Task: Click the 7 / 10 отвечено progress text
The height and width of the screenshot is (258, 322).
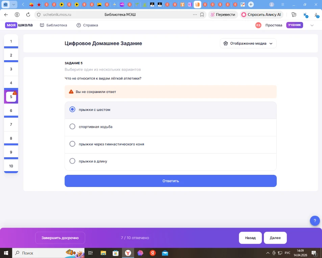Action: 135,238
